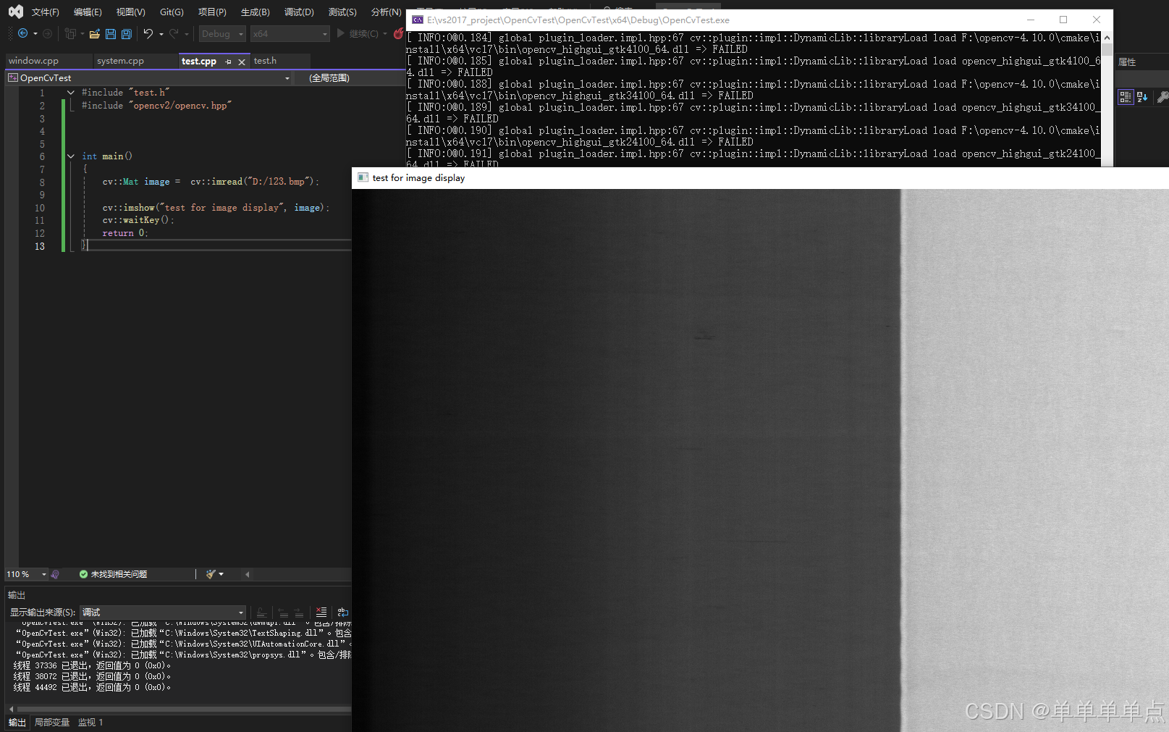Pin the test.cpp tab
Viewport: 1169px width, 732px height.
pyautogui.click(x=228, y=62)
